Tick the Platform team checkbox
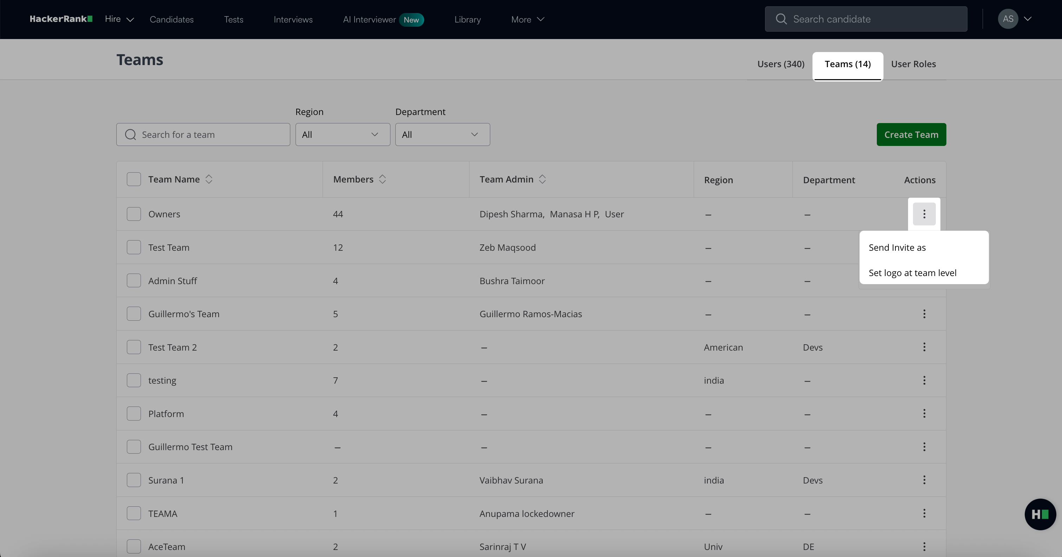Viewport: 1062px width, 557px height. pyautogui.click(x=134, y=414)
